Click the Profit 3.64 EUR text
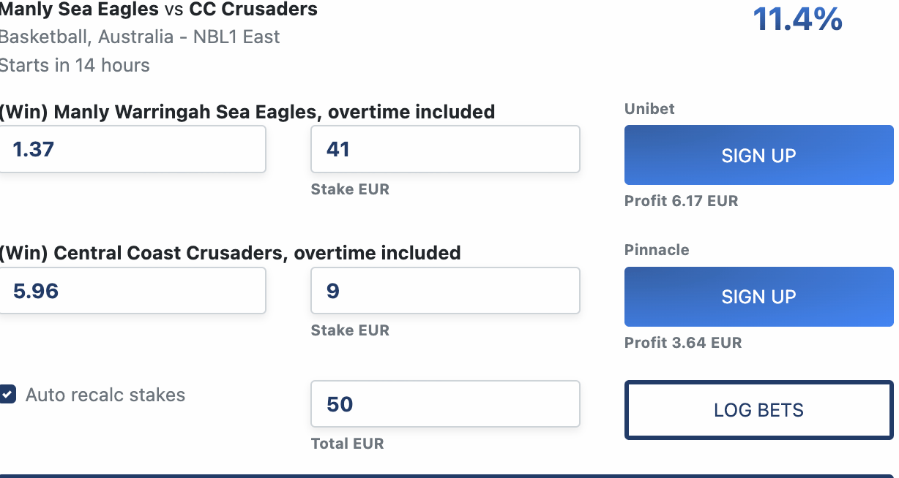This screenshot has width=899, height=478. click(682, 343)
